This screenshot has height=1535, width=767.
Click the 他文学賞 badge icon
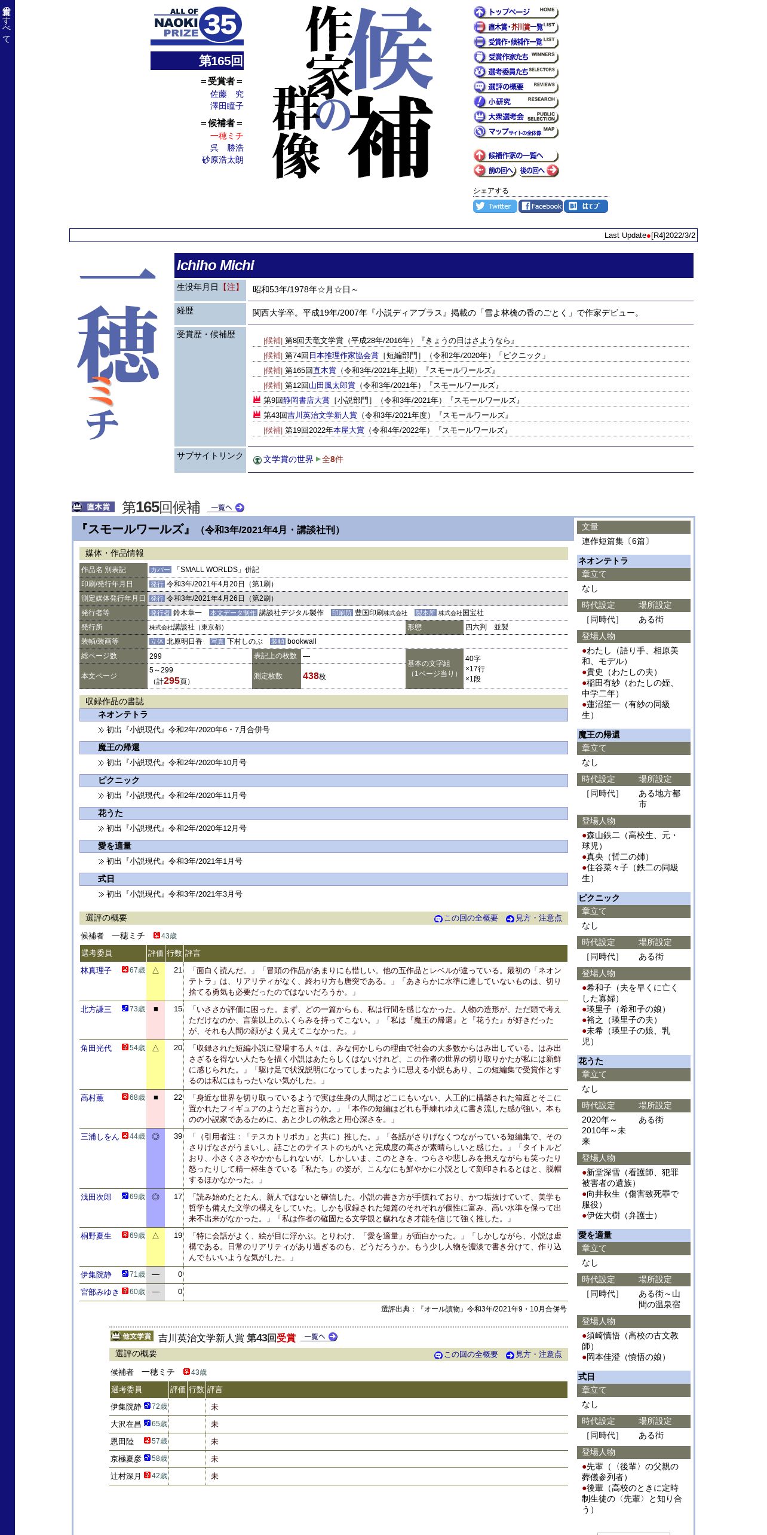[132, 1336]
